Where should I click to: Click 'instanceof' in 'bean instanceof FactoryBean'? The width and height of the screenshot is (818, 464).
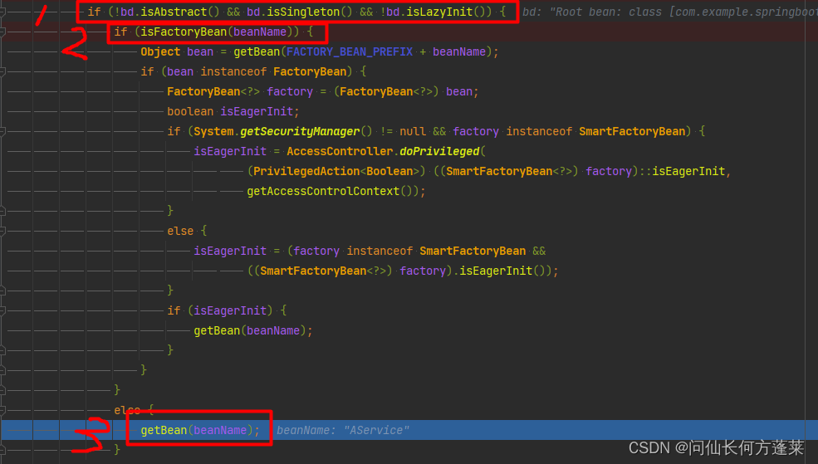point(233,71)
